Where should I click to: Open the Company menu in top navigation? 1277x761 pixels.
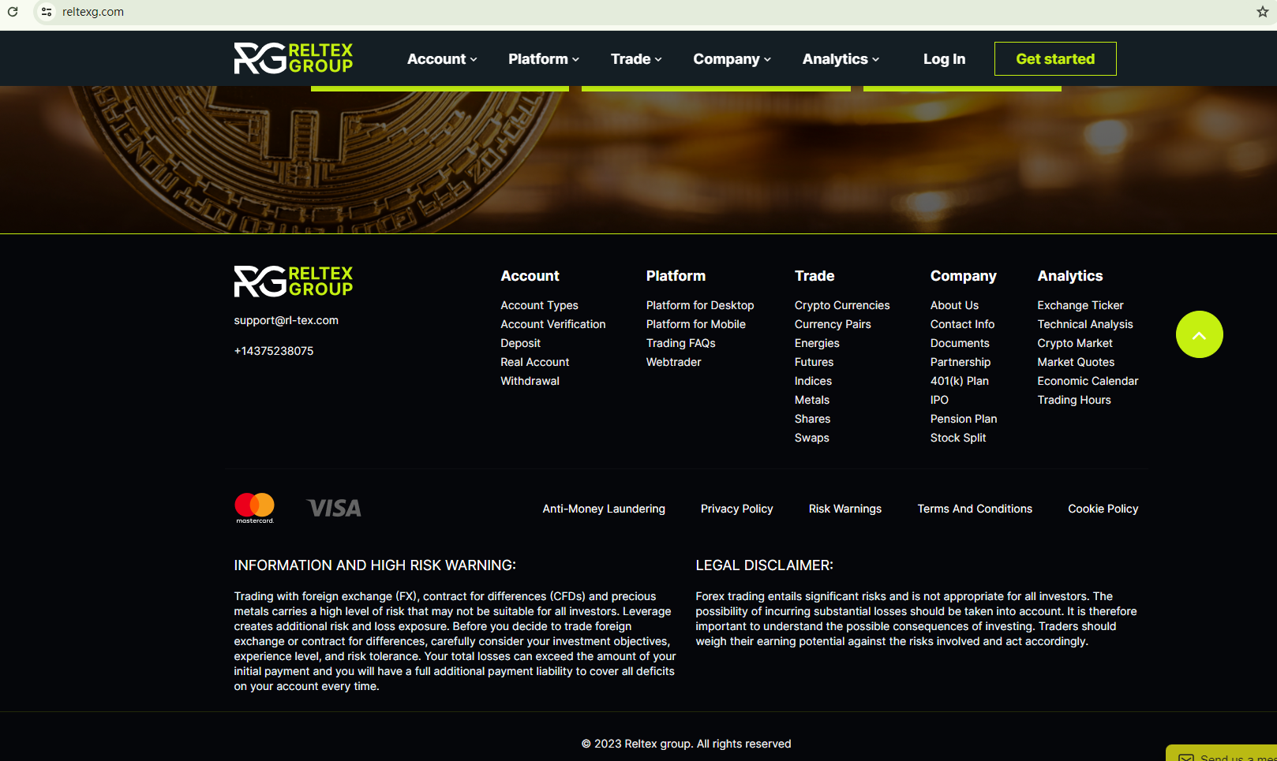coord(732,59)
